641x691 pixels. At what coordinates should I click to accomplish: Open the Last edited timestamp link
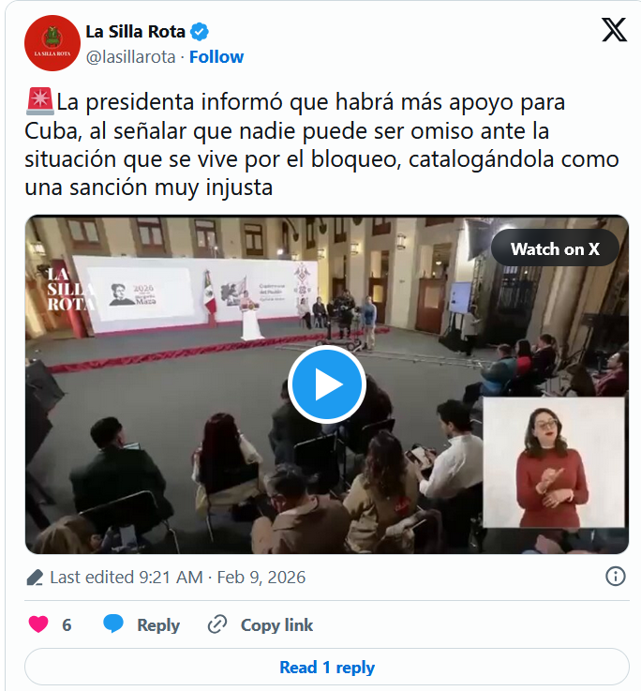pos(177,577)
